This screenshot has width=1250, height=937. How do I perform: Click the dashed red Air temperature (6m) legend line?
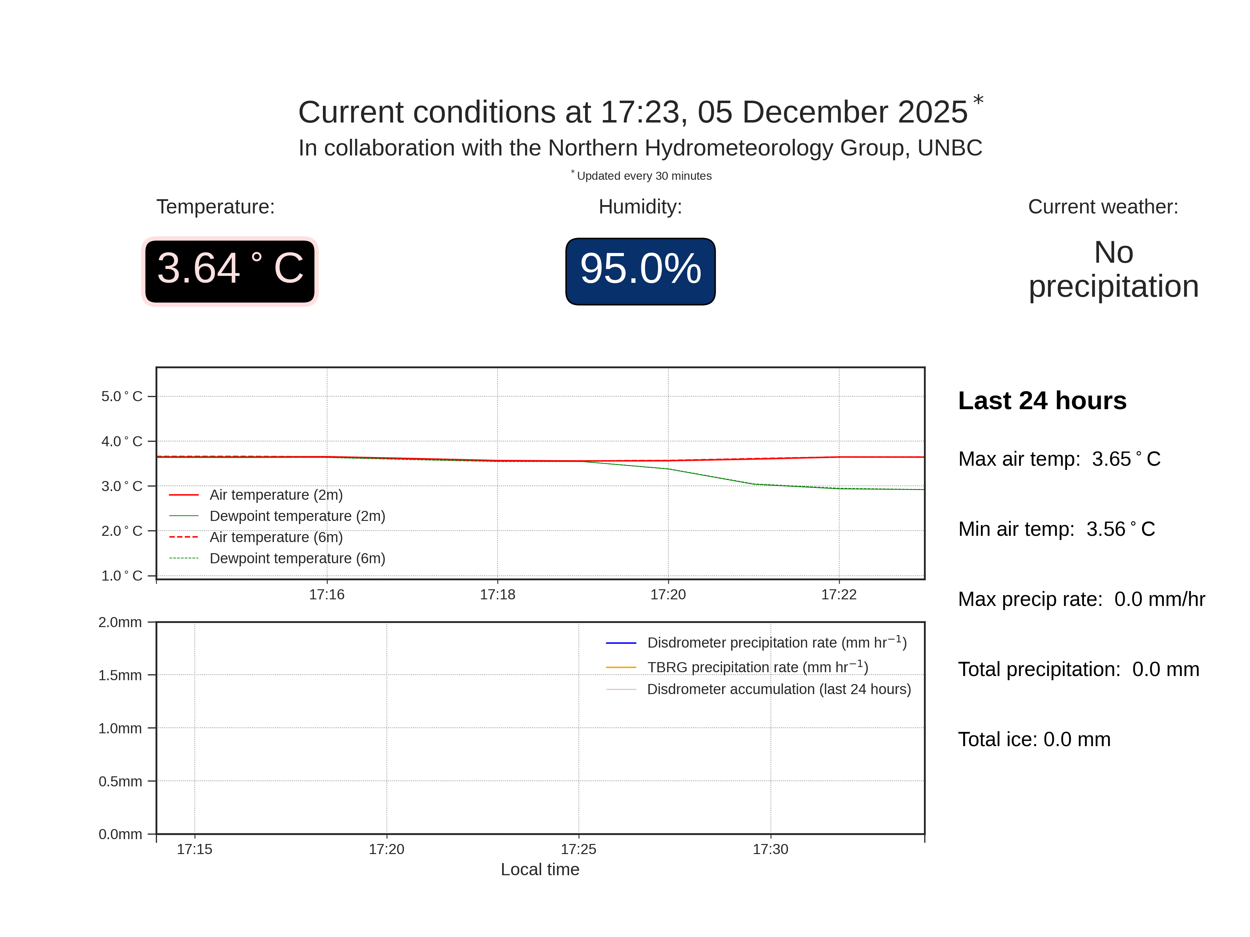tap(184, 537)
